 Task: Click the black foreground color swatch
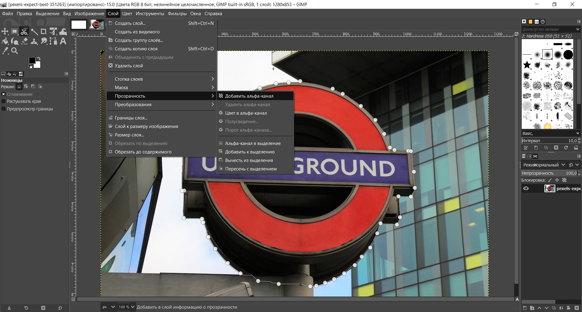32,60
